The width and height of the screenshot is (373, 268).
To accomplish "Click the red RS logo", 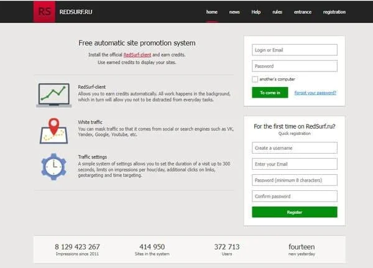I will coord(44,12).
